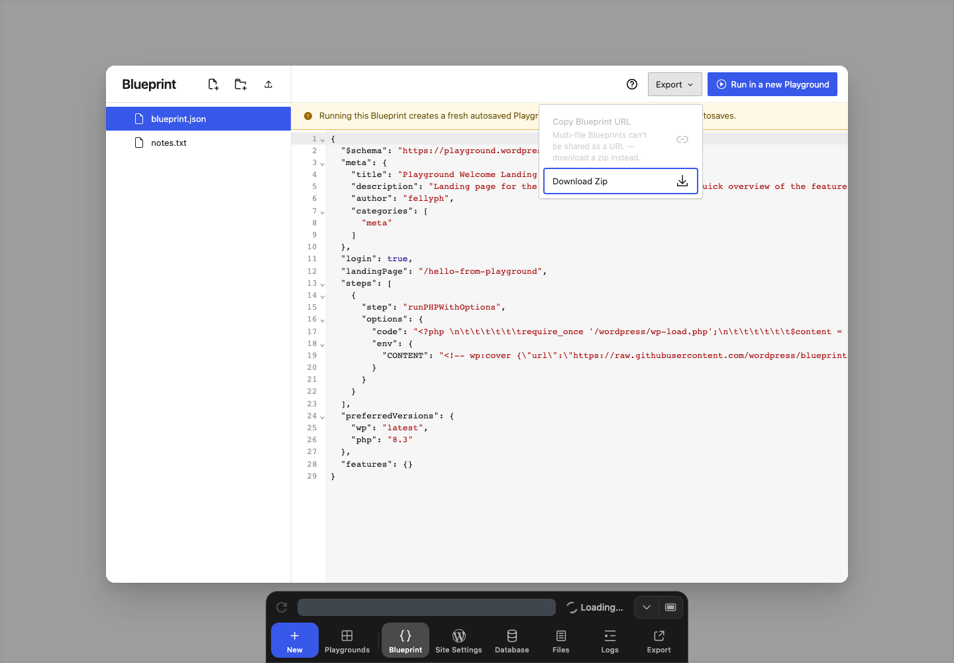Click the new file icon in Blueprint header
This screenshot has width=954, height=663.
tap(213, 84)
